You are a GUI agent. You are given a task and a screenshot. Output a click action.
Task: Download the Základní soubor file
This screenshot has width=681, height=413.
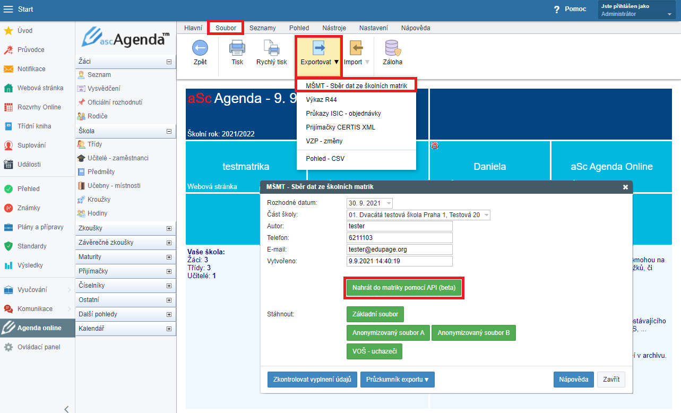pos(375,314)
